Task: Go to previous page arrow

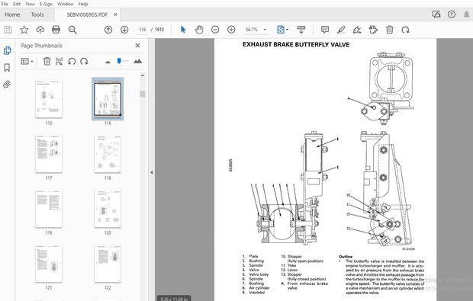Action: click(x=108, y=30)
